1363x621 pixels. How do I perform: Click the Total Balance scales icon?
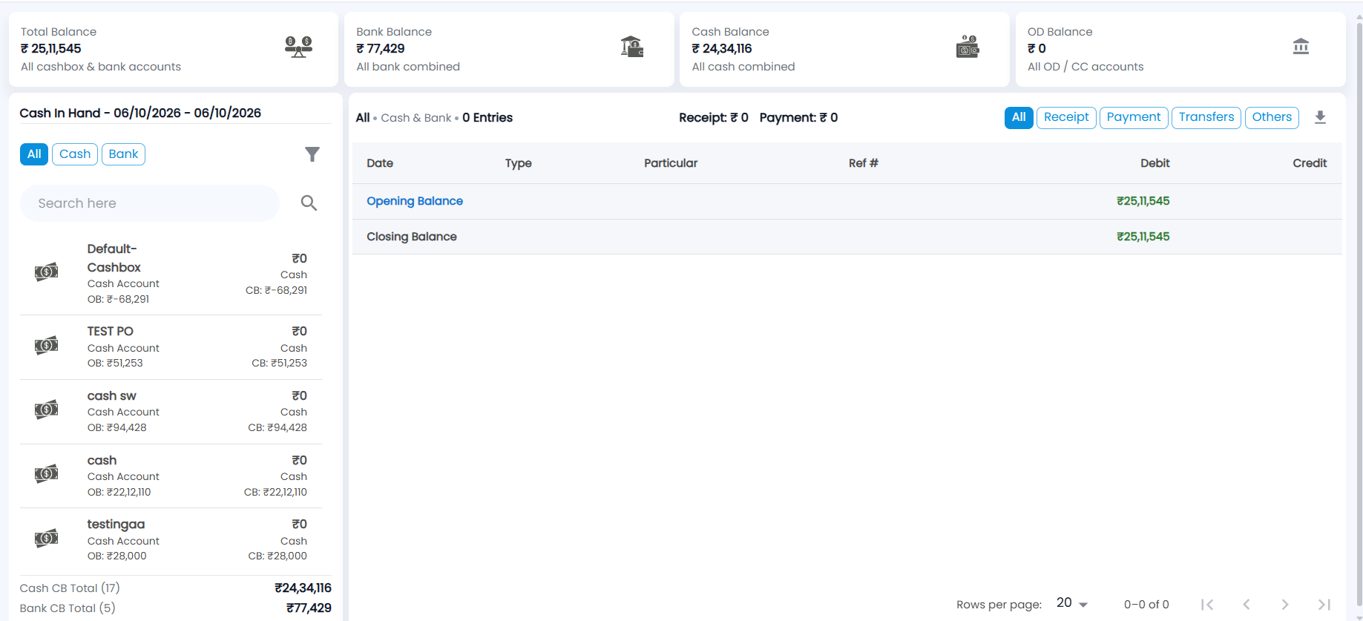pos(298,47)
